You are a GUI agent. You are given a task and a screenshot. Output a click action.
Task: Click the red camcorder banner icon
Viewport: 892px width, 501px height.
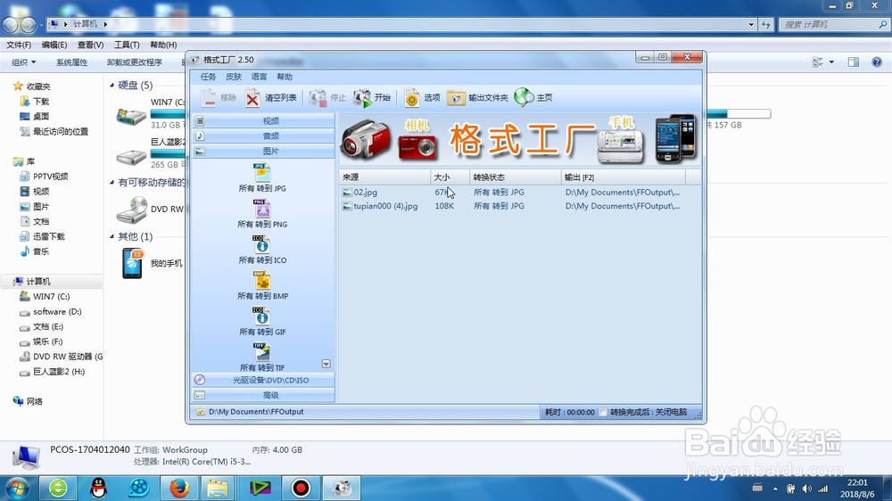tap(367, 139)
